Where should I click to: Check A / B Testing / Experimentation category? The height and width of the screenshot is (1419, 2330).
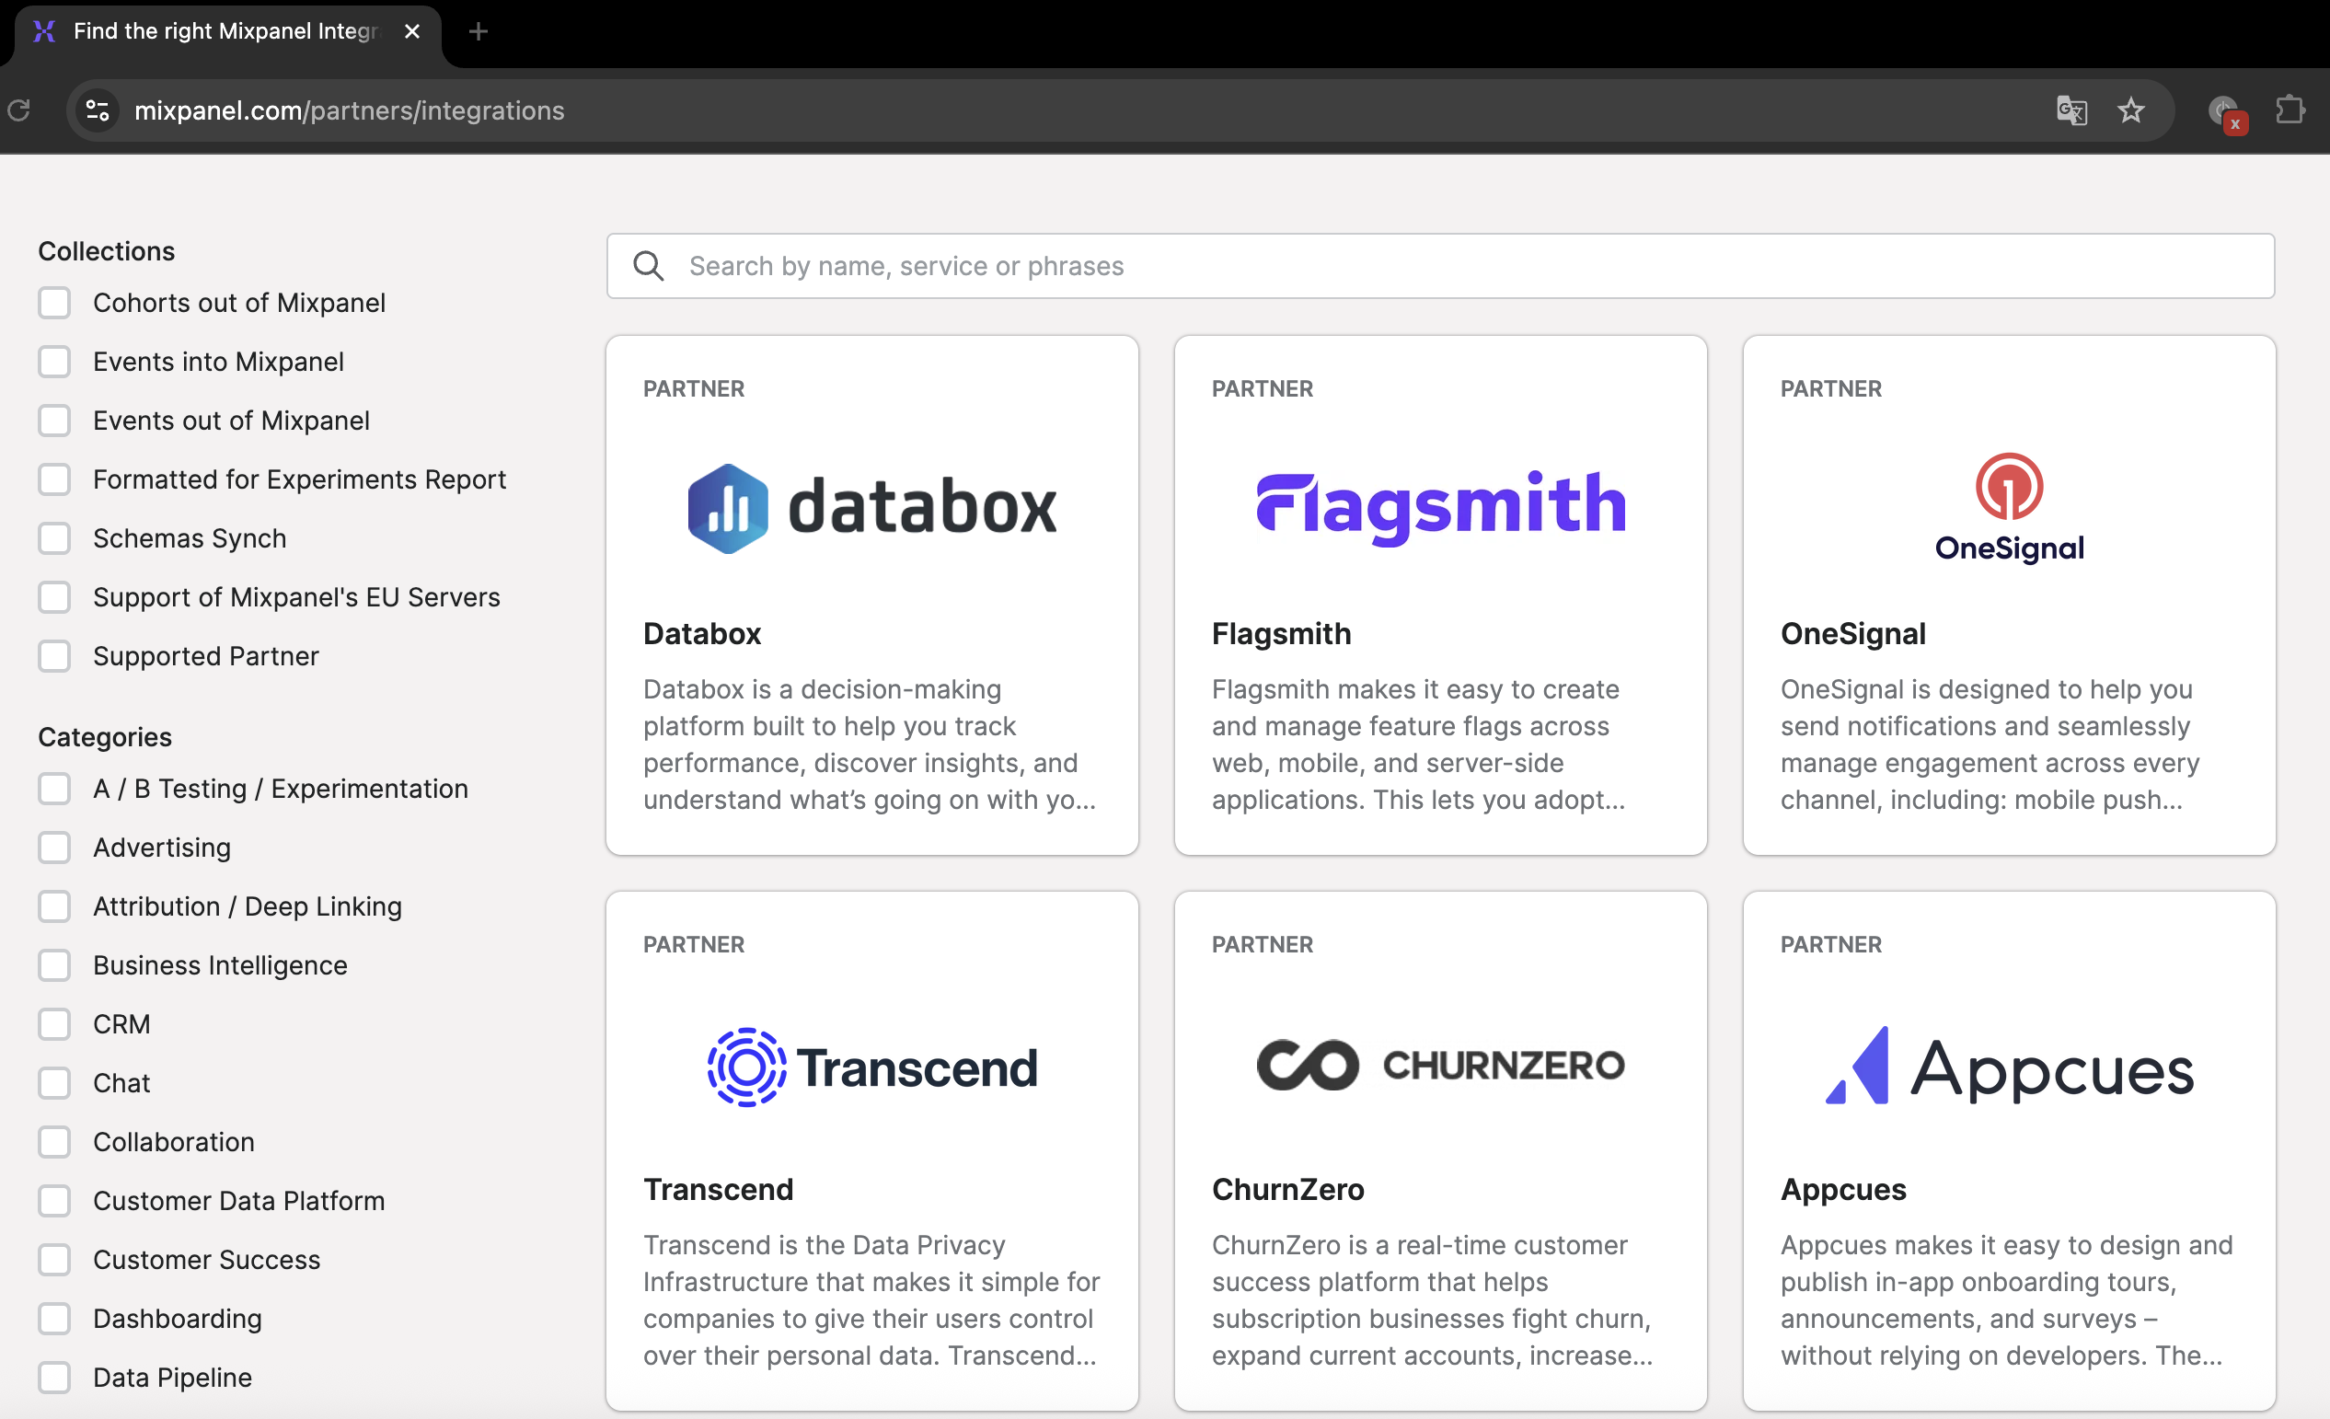tap(55, 790)
